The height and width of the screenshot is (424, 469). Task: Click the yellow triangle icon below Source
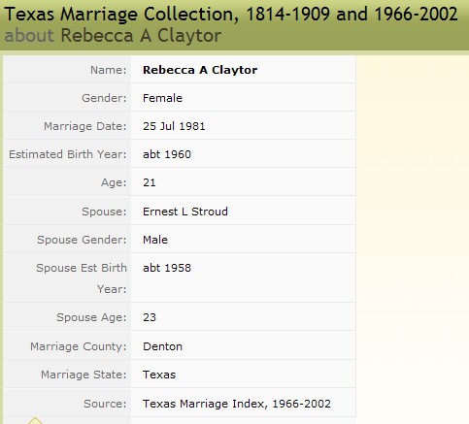point(35,421)
